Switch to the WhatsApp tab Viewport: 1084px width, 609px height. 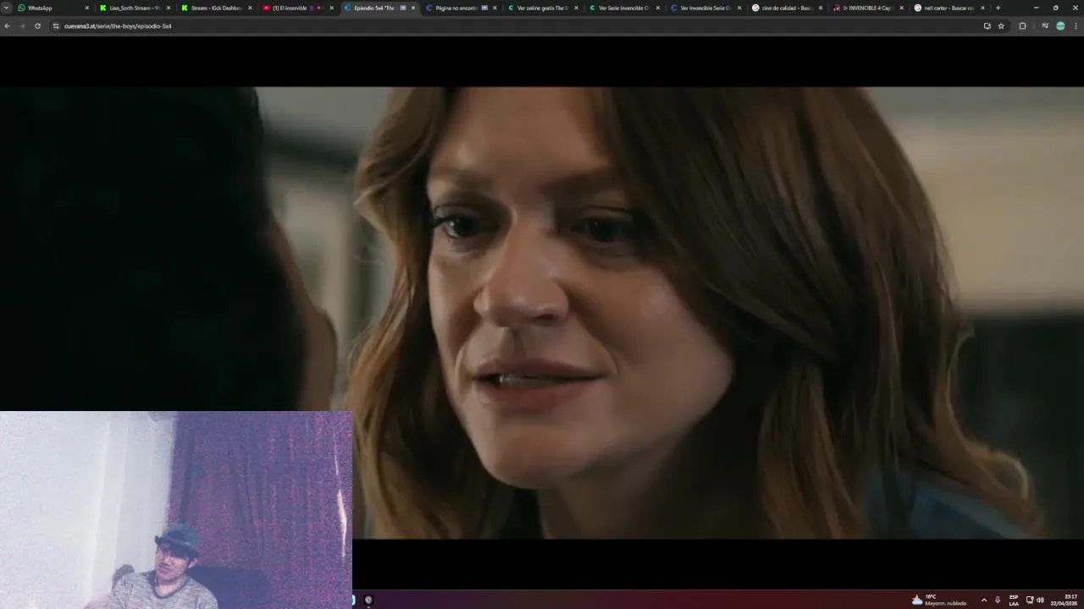pyautogui.click(x=53, y=8)
